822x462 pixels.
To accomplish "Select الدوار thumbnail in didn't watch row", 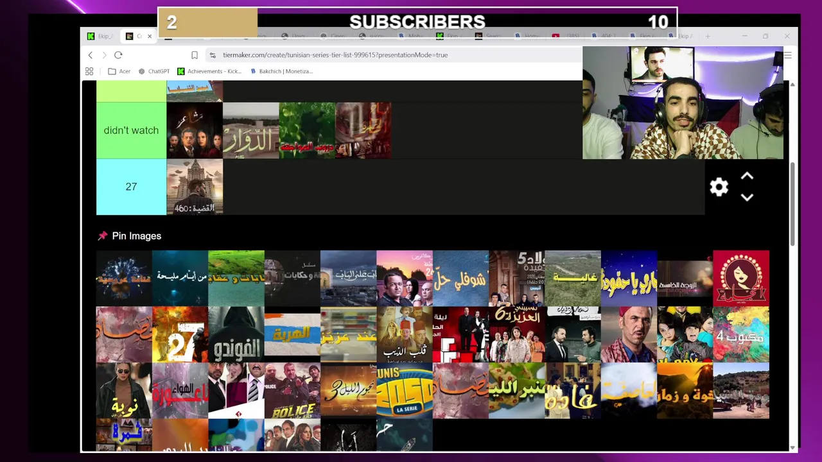I will (250, 130).
